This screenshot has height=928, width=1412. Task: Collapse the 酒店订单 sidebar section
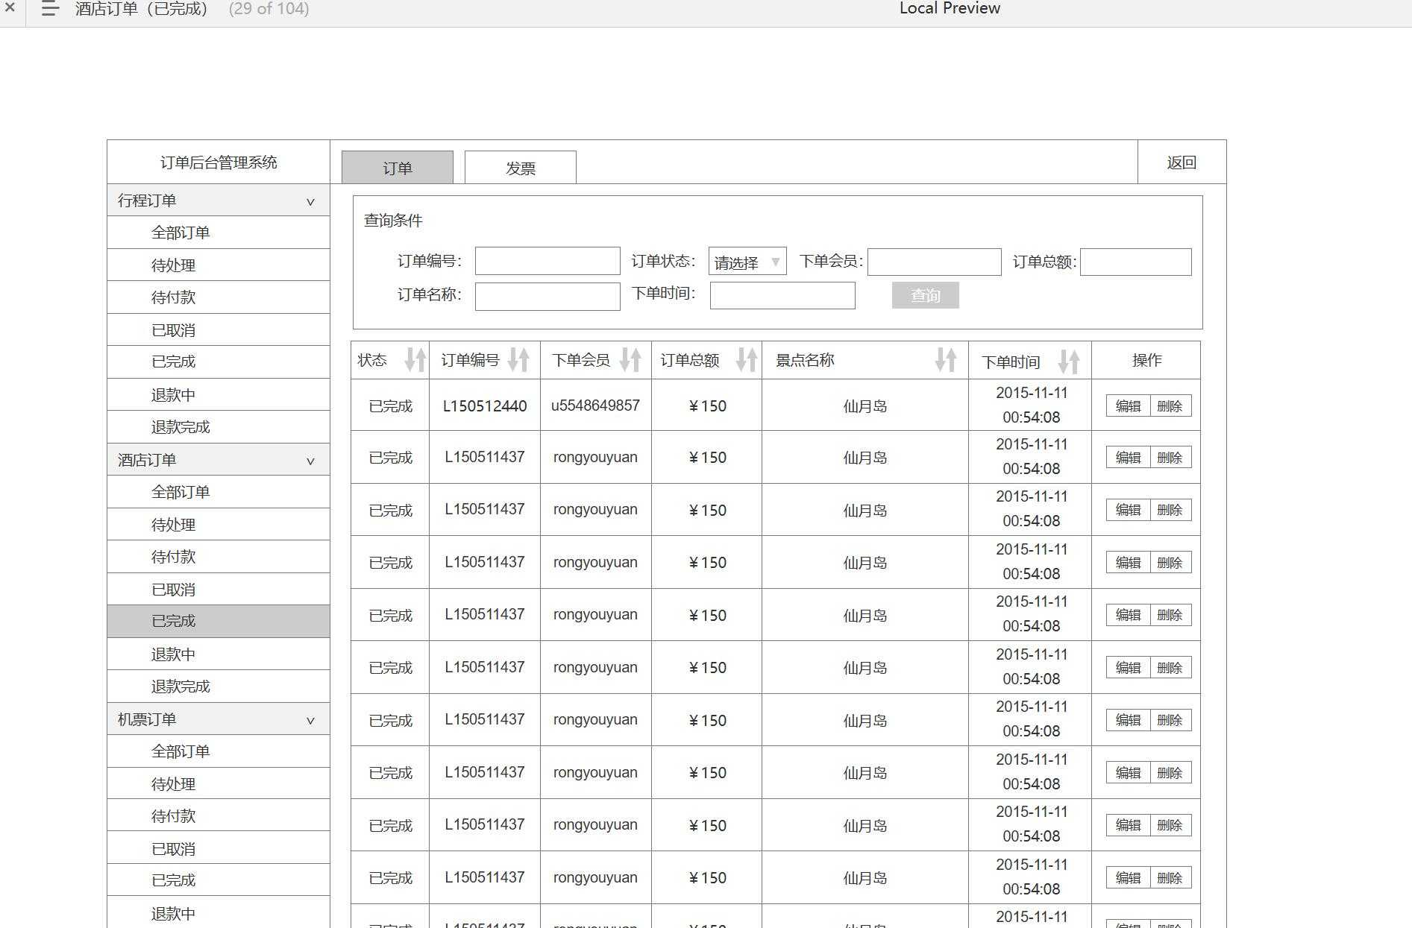310,461
